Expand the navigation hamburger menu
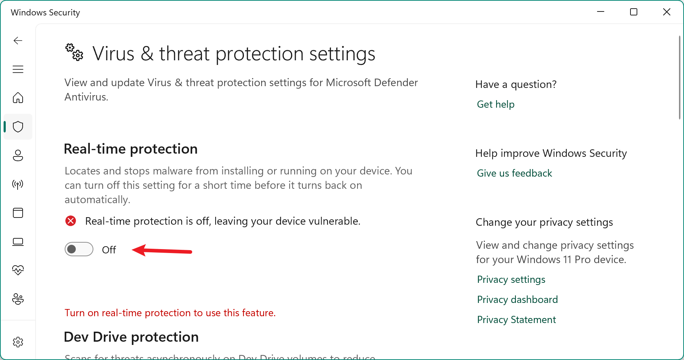 click(18, 69)
